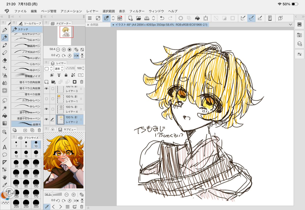
Task: Open the 選択範囲 menu
Action: pos(109,11)
